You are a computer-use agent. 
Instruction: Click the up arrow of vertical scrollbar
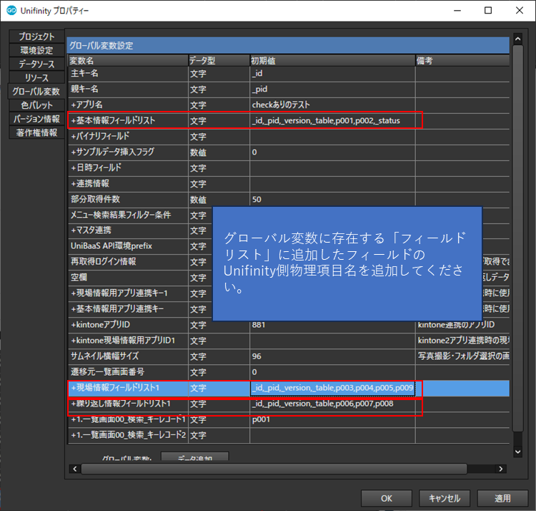pyautogui.click(x=519, y=40)
